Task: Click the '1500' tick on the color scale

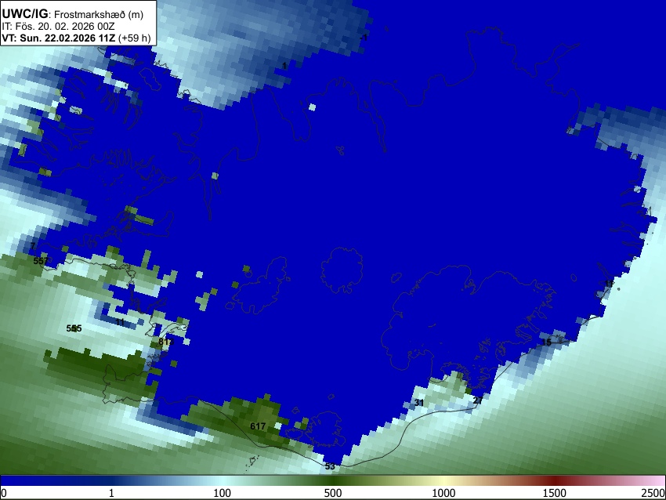Action: click(x=555, y=493)
